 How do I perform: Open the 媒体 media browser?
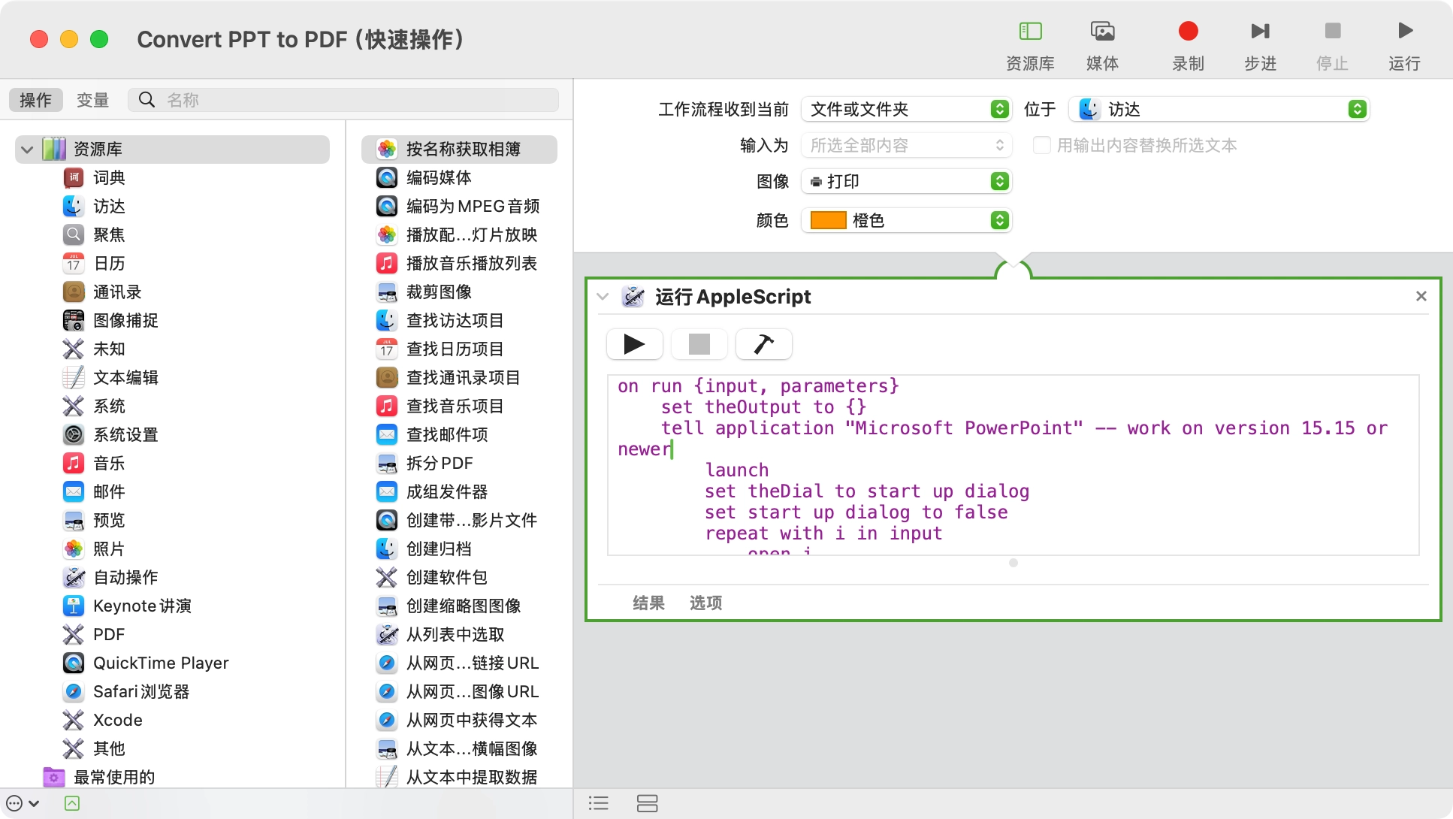(1102, 45)
